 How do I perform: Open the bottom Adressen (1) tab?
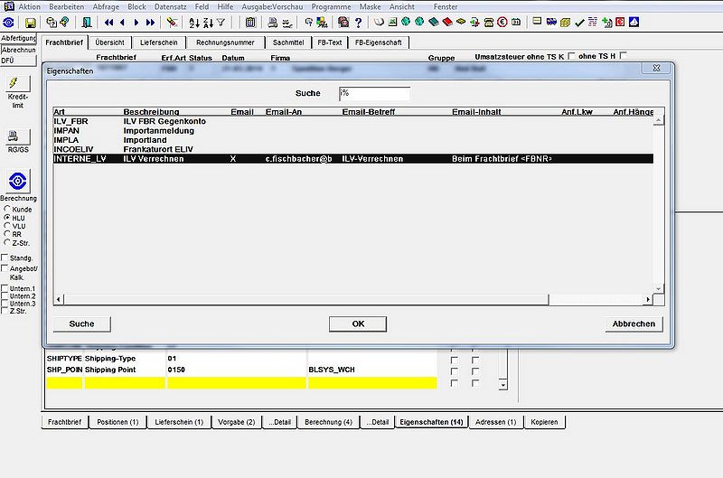pos(495,422)
